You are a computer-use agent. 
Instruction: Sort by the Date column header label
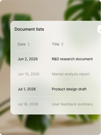21,44
